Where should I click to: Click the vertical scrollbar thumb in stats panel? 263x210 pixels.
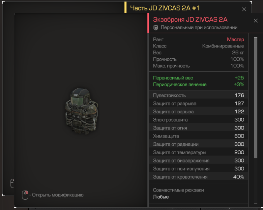[x=255, y=98]
